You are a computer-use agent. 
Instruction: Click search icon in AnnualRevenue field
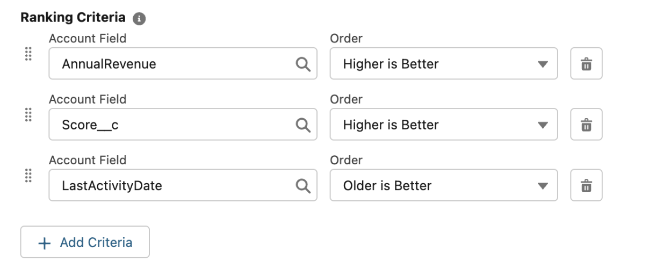tap(303, 64)
